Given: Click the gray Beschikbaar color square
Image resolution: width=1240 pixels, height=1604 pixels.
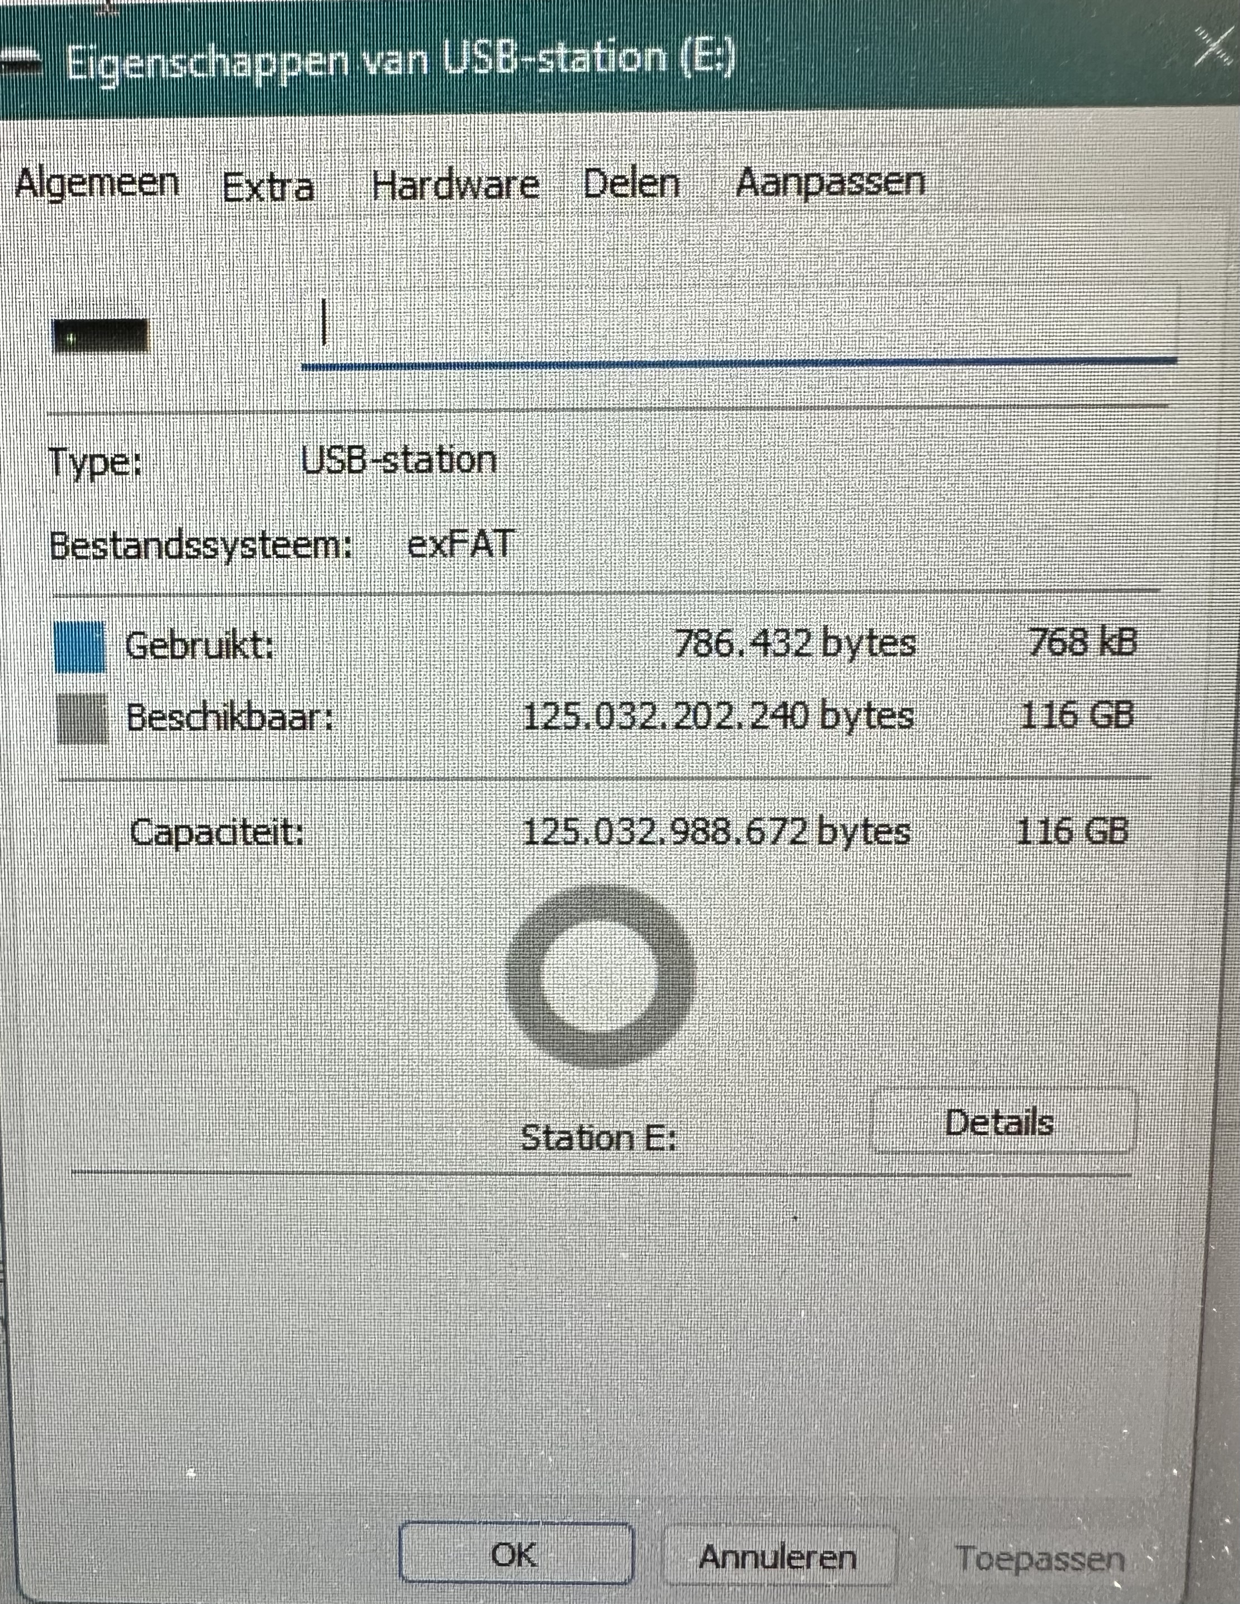Looking at the screenshot, I should (x=82, y=719).
